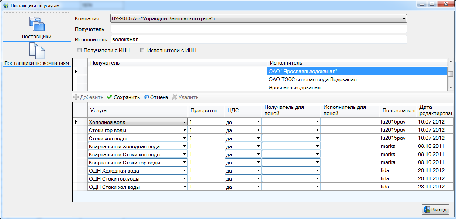The image size is (456, 219).
Task: Click the green Сохранить checkmark icon
Action: (110, 97)
